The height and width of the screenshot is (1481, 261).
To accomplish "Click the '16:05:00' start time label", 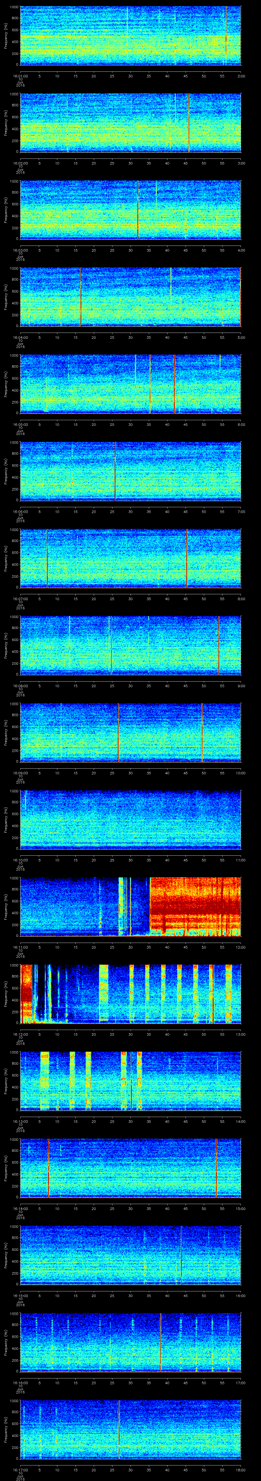I will click(x=20, y=424).
